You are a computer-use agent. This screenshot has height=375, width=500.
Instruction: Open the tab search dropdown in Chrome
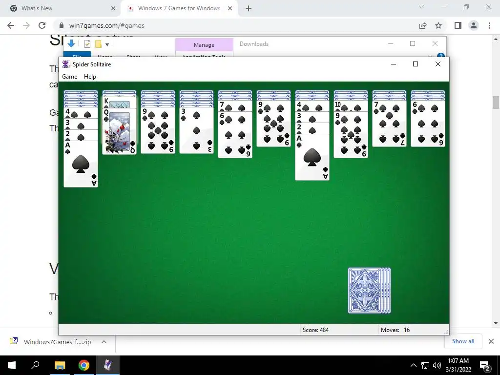point(421,7)
